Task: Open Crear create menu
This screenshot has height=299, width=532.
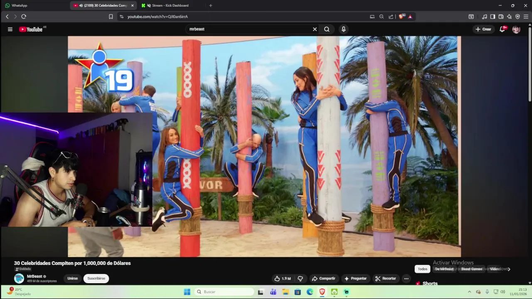Action: [x=483, y=29]
